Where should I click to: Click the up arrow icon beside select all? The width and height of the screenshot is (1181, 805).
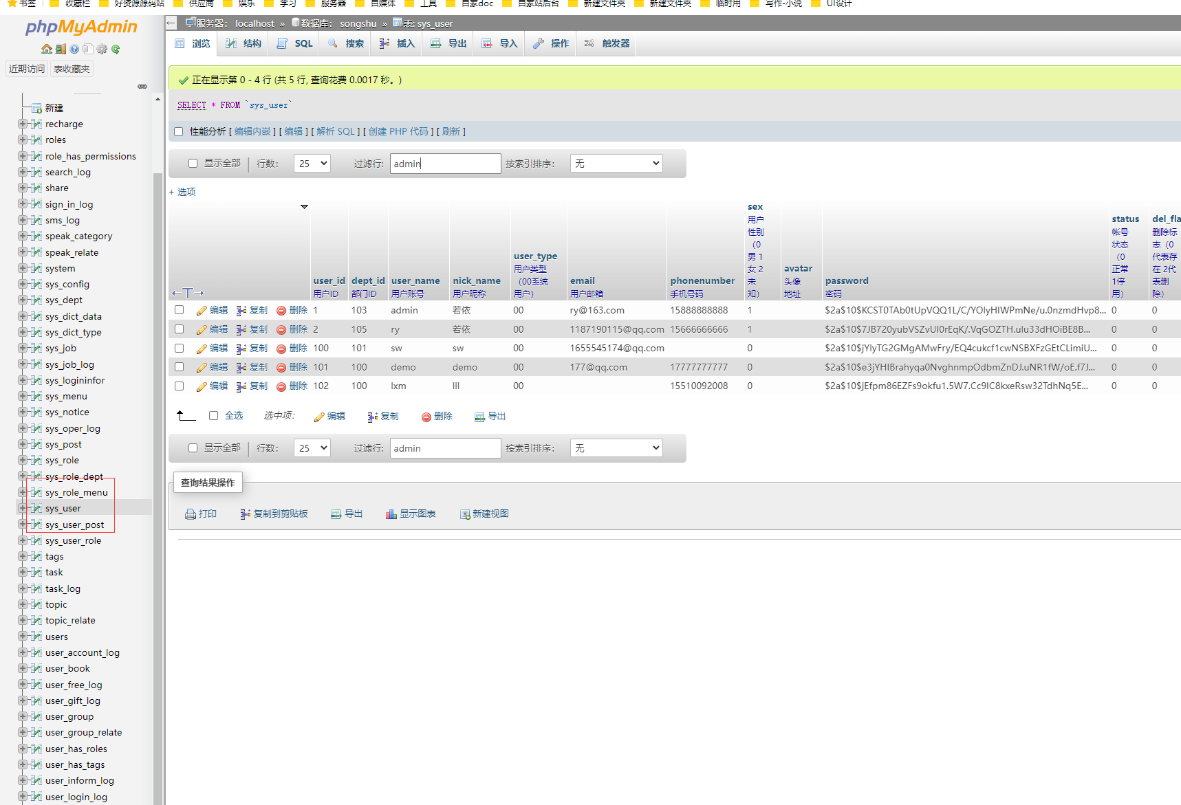(x=186, y=415)
